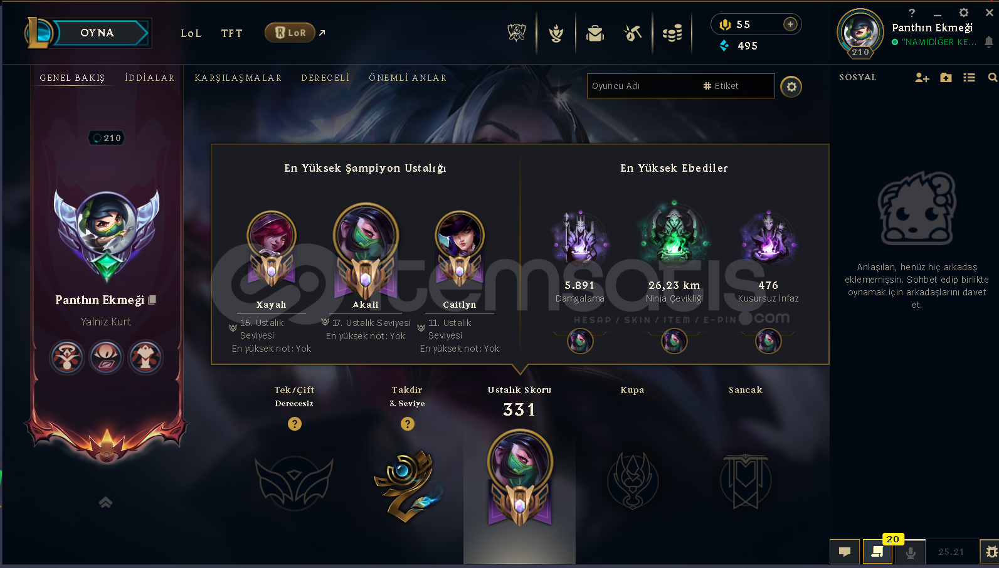
Task: Switch to the DERECELİ tab
Action: pyautogui.click(x=325, y=78)
